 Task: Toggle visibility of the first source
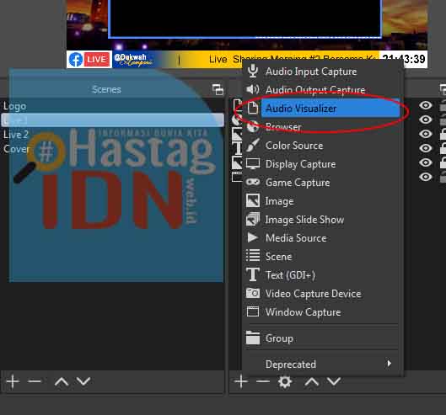click(x=426, y=105)
